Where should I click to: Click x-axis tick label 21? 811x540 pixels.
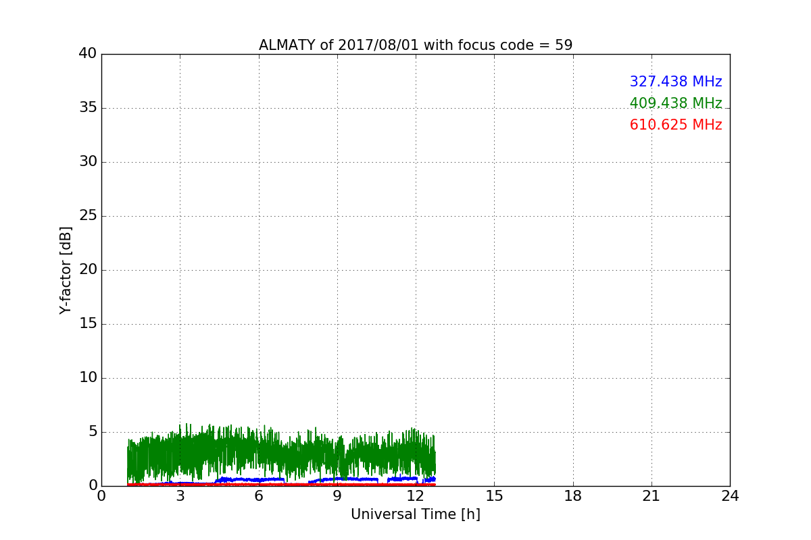(652, 496)
